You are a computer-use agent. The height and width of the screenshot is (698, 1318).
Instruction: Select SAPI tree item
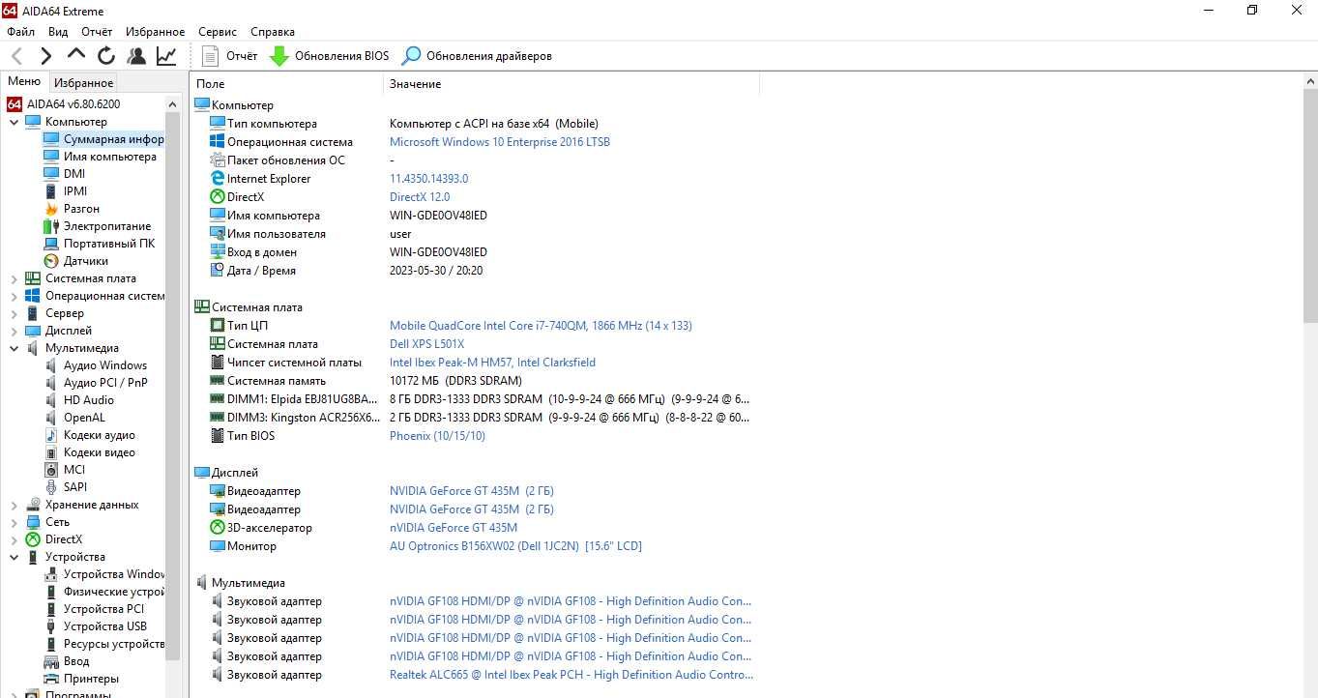tap(66, 486)
